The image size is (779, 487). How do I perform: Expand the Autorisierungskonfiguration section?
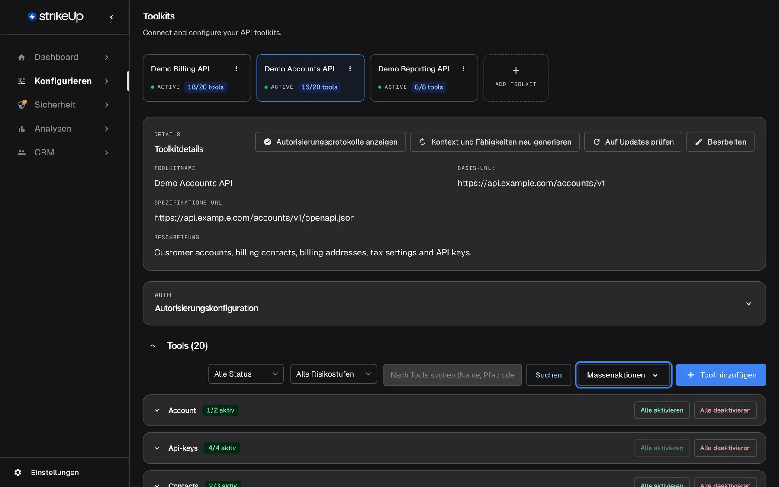749,303
